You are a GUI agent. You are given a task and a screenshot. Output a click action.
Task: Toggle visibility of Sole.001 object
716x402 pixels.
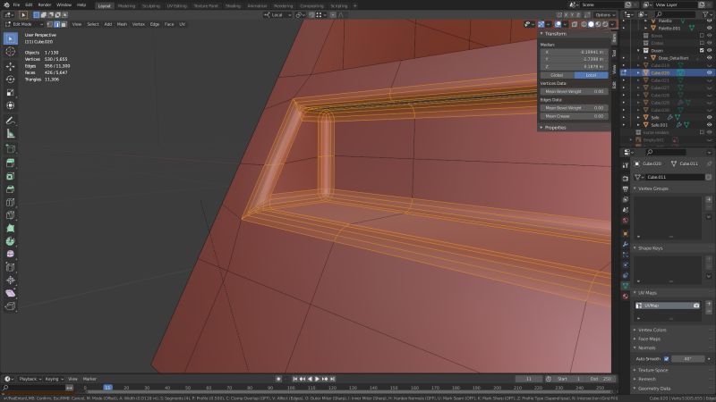(709, 125)
